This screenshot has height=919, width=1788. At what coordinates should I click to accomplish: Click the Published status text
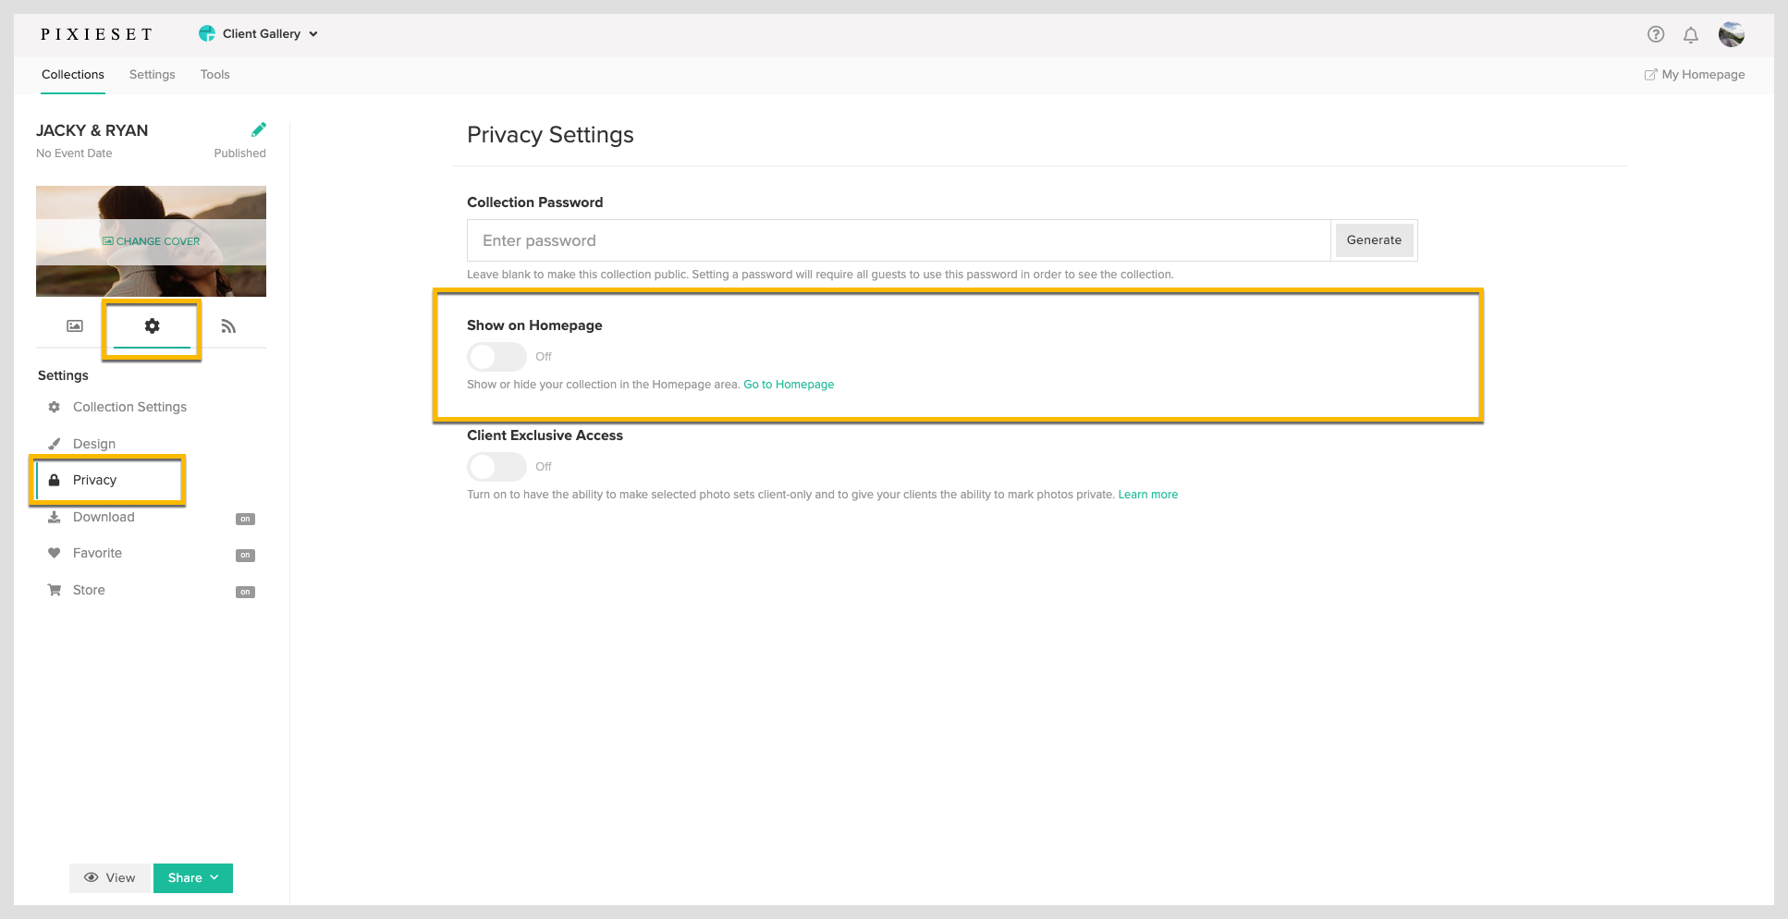pos(240,153)
